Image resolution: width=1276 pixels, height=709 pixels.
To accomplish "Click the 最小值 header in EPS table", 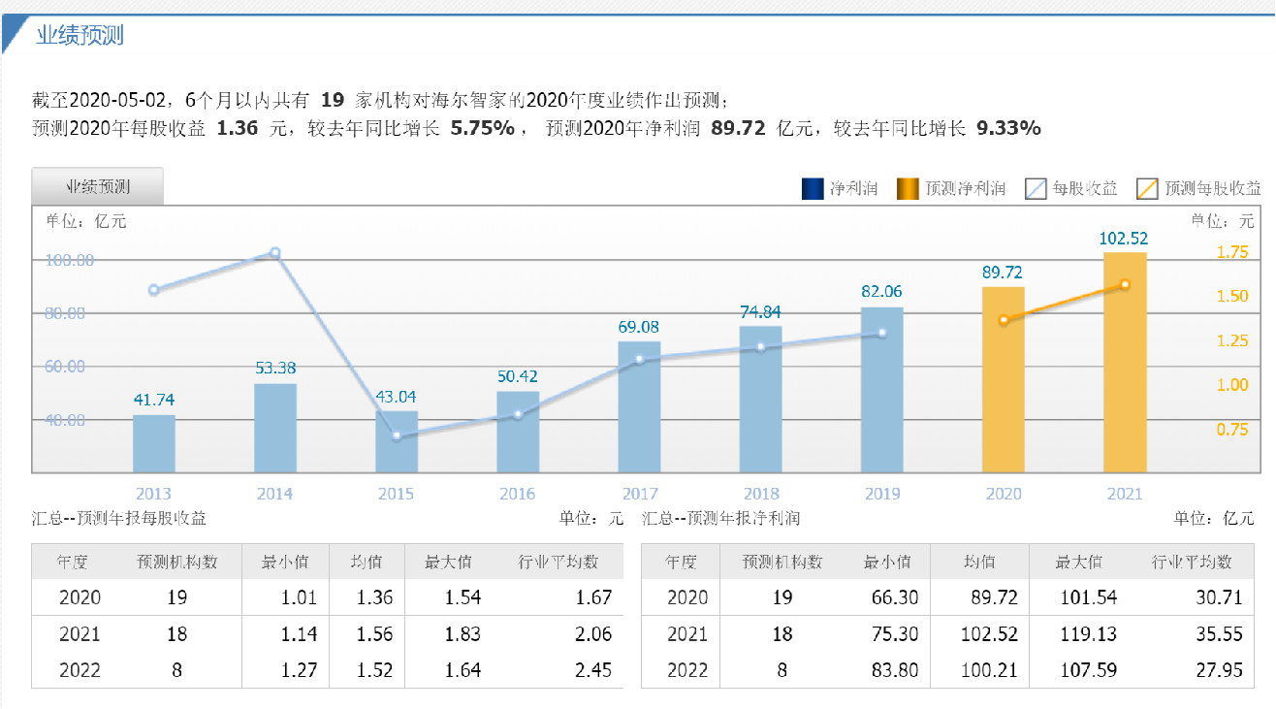I will coord(285,562).
